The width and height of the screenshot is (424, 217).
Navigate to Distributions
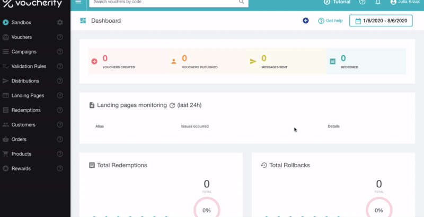click(25, 80)
